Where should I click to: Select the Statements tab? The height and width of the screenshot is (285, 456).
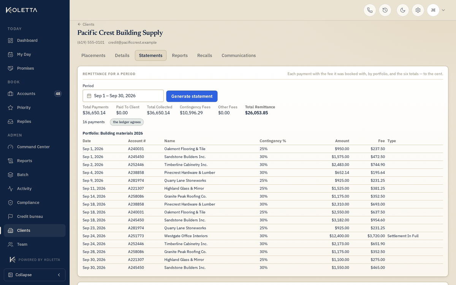pos(150,55)
